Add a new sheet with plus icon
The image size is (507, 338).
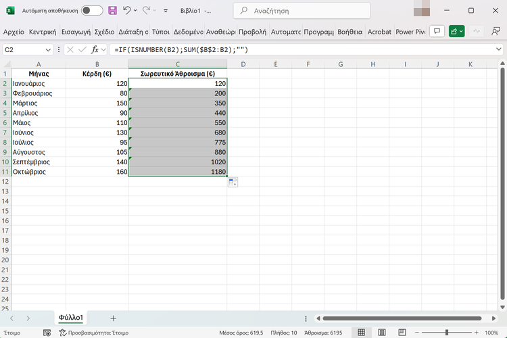point(113,318)
